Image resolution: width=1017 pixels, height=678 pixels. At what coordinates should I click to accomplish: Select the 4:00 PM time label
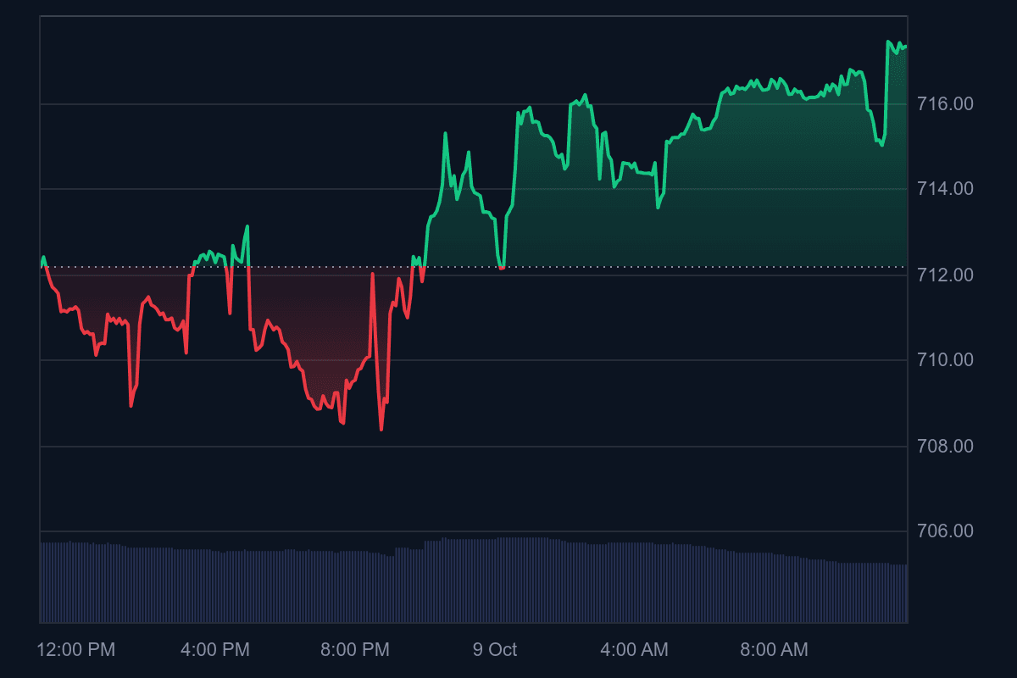point(215,650)
